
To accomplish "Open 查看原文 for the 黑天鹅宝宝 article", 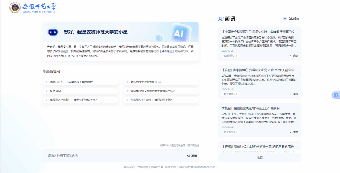I will click(231, 94).
